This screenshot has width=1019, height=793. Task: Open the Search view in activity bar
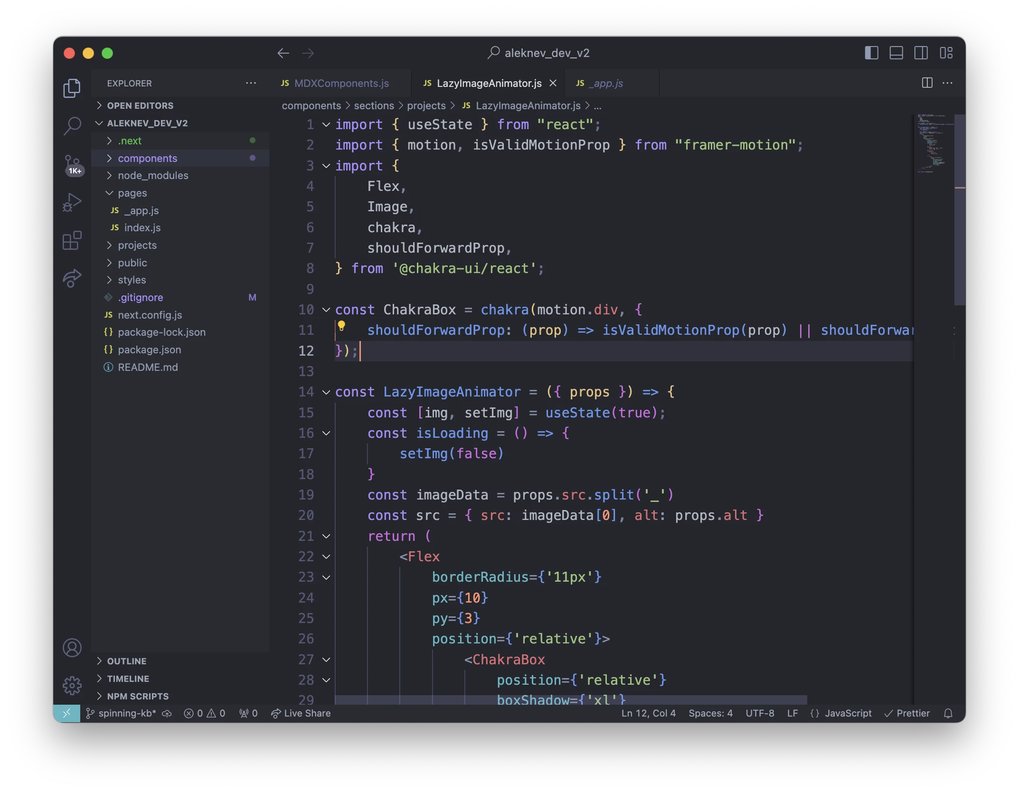click(x=72, y=126)
